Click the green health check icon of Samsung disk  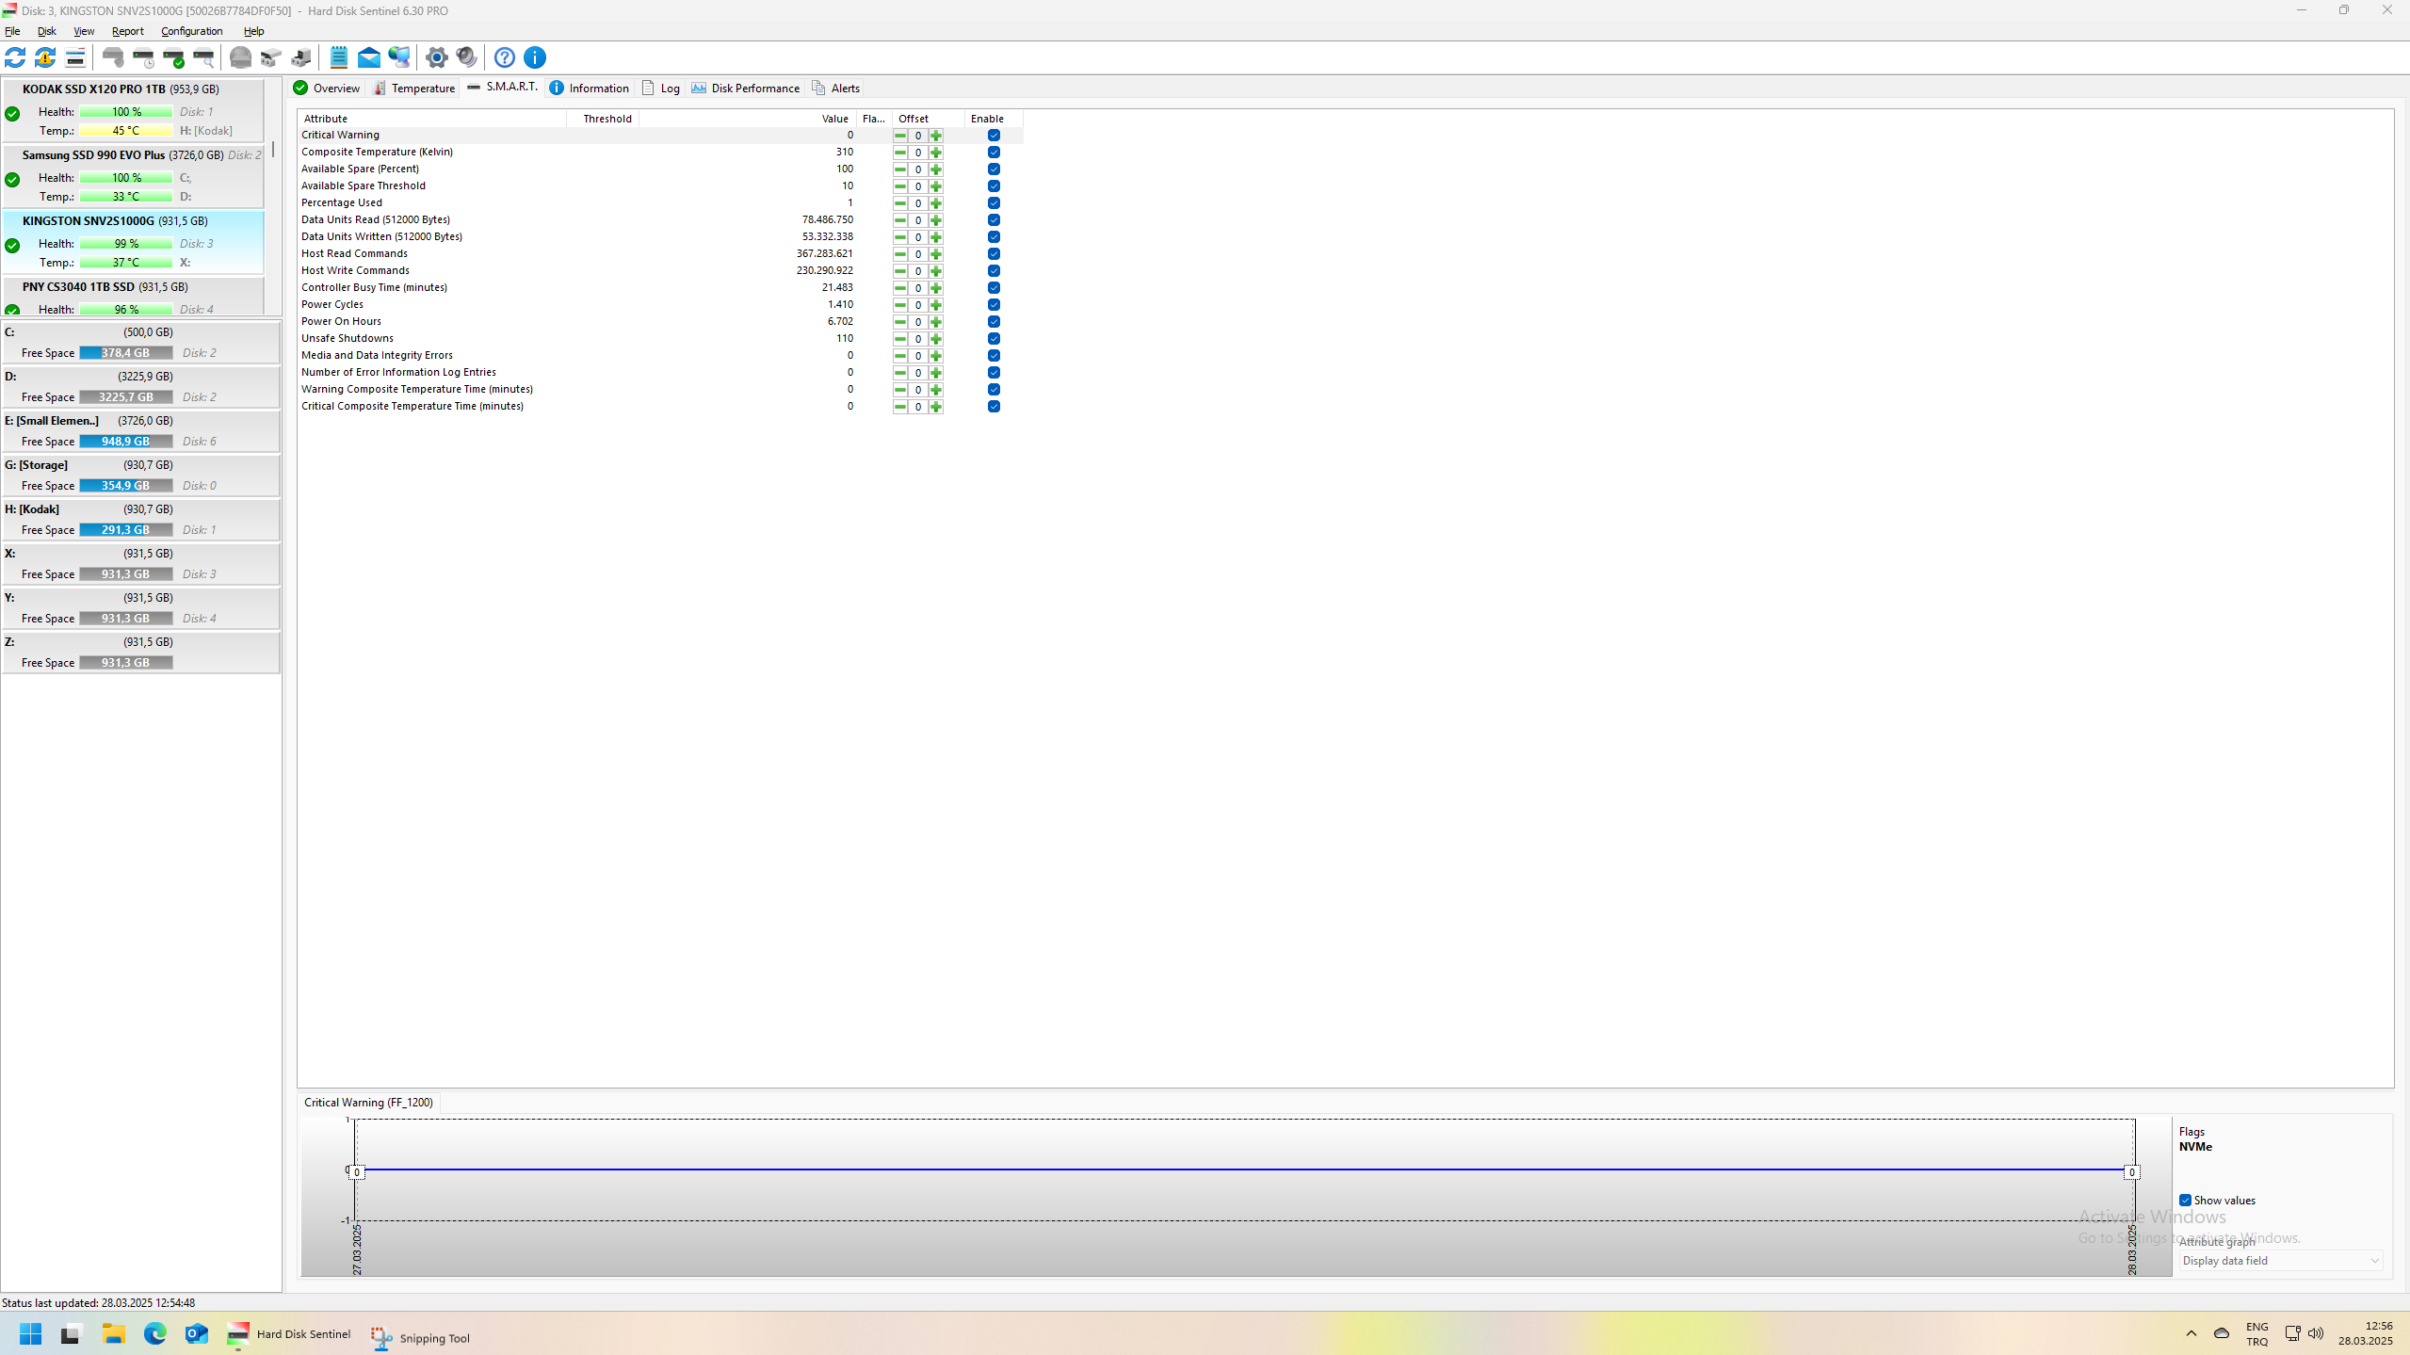point(12,180)
